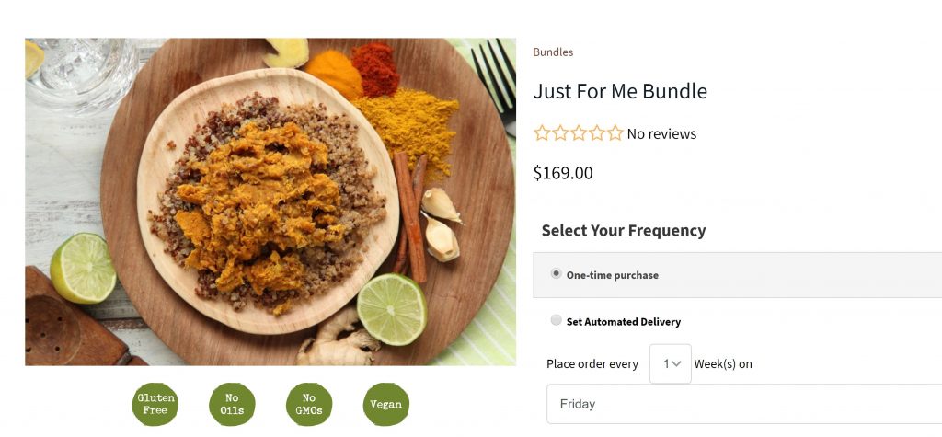
Task: Click the fifth review star
Action: [x=615, y=133]
